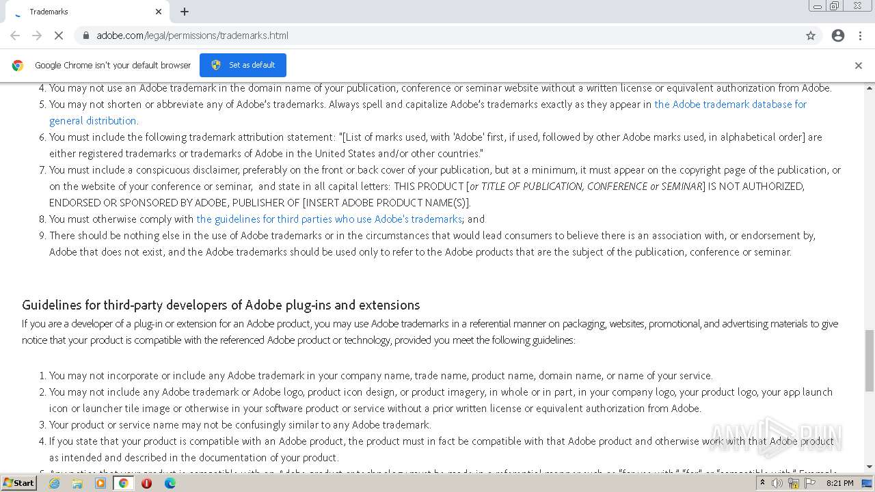Open File Explorer from the taskbar

pos(77,483)
